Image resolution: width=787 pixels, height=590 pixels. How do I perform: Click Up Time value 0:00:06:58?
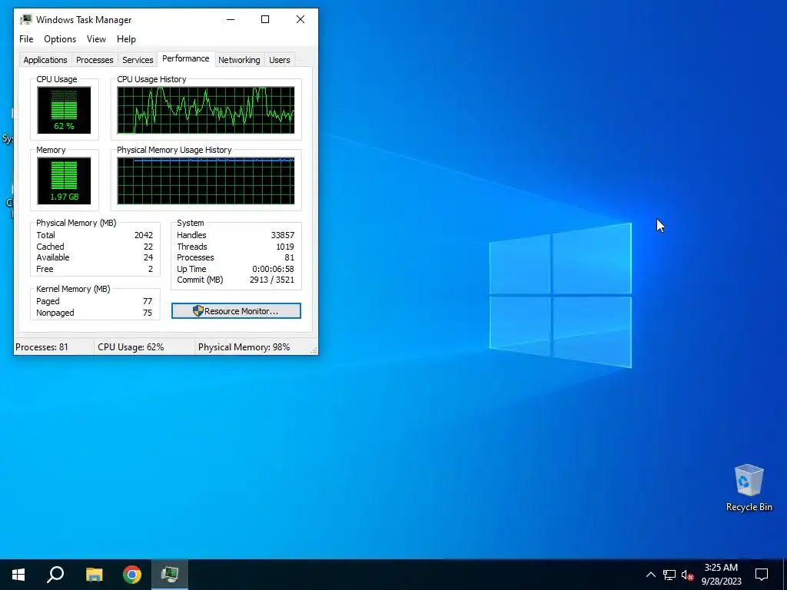tap(273, 269)
